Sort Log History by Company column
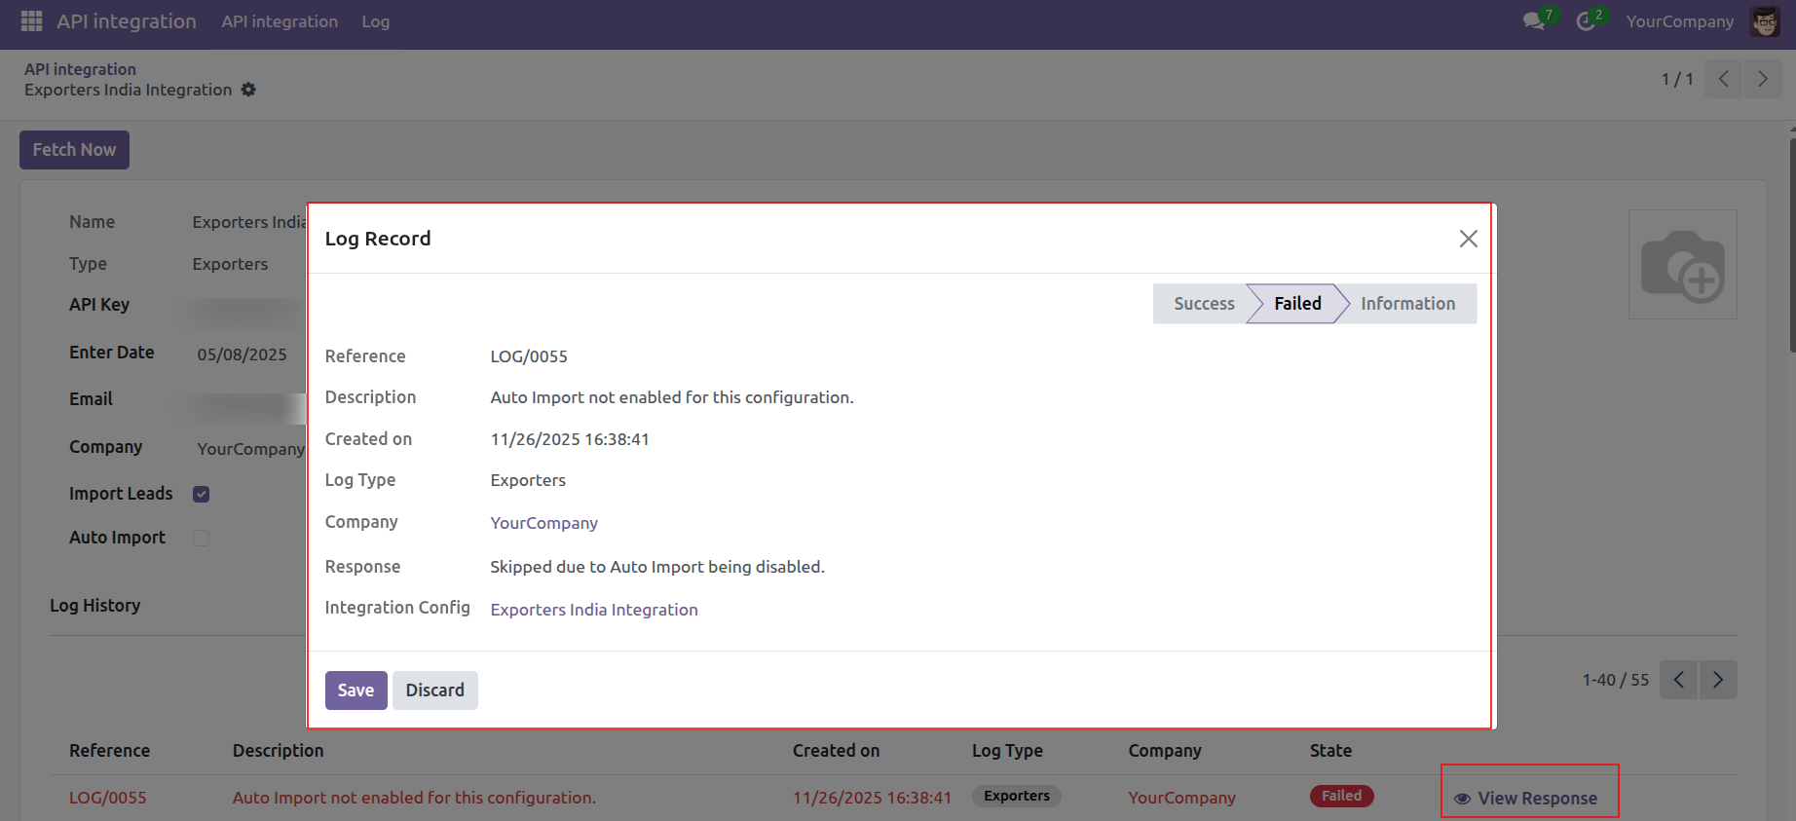1796x821 pixels. 1165,751
